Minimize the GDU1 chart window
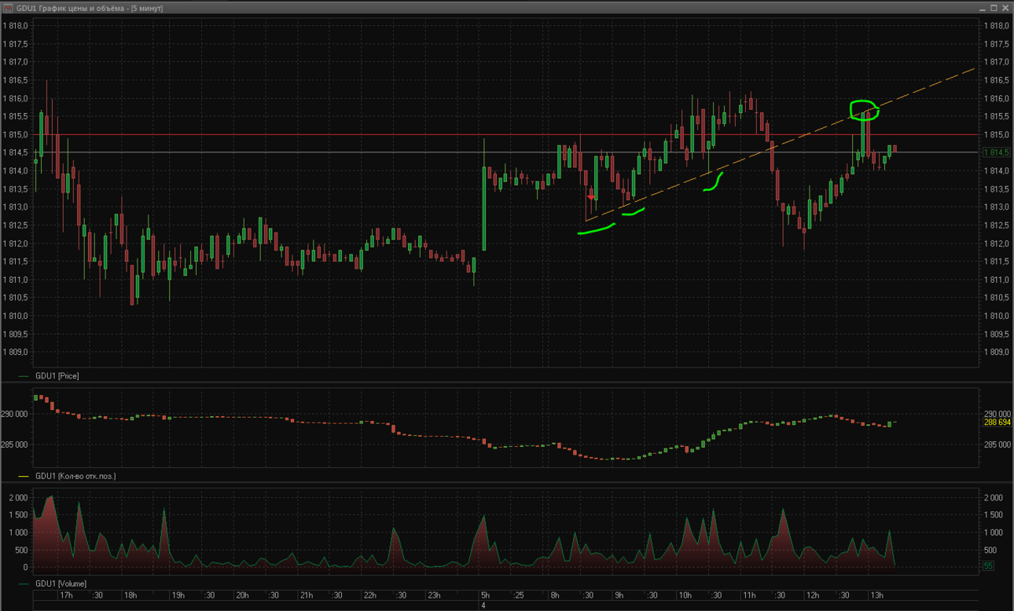Viewport: 1014px width, 611px height. pyautogui.click(x=983, y=8)
